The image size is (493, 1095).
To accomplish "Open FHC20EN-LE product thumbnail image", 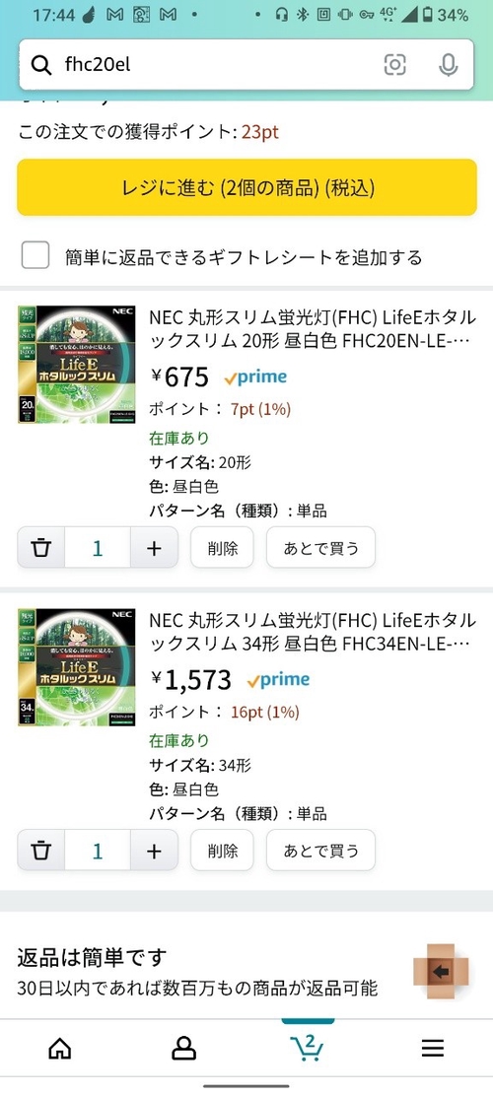I will click(77, 365).
